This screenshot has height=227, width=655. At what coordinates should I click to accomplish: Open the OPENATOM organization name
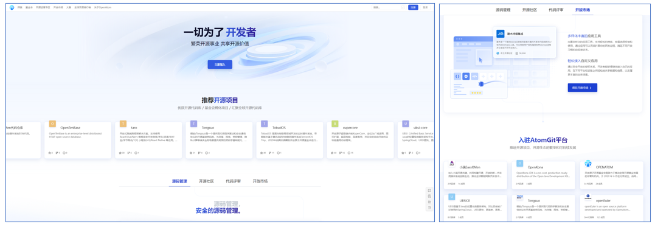click(x=605, y=167)
